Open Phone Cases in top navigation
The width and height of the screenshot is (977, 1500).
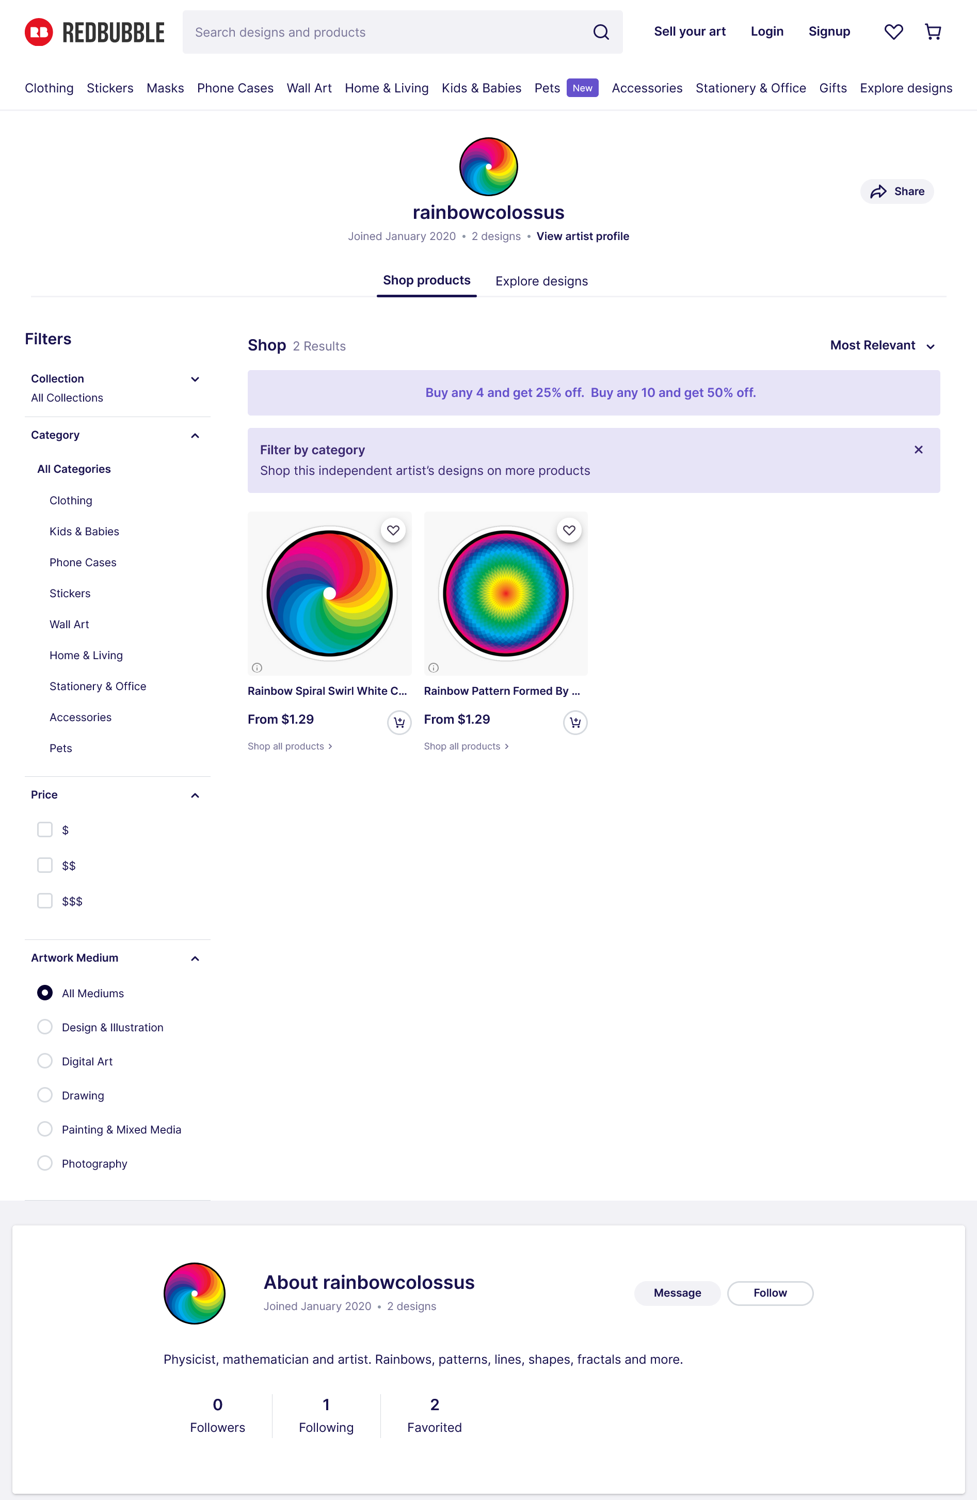[235, 88]
